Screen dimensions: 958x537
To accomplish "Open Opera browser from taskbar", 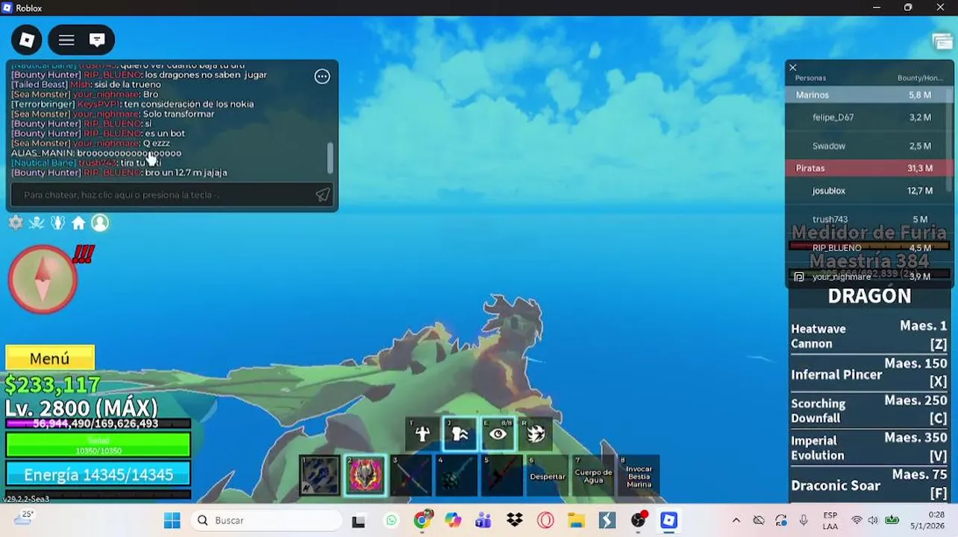I will [x=545, y=521].
